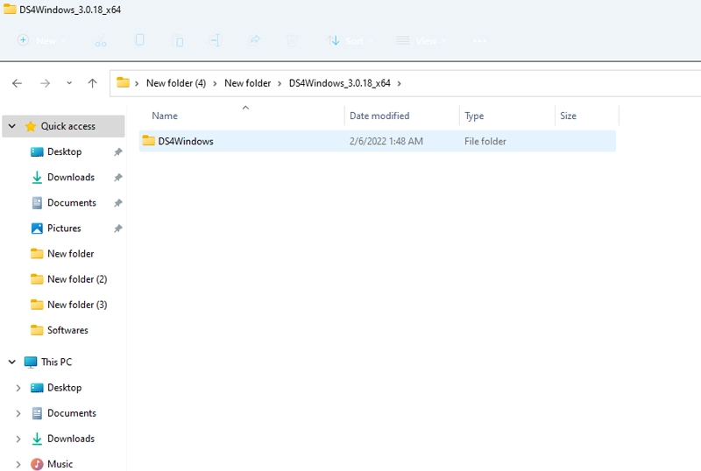Open the View dropdown menu
Viewport: 701px width, 471px height.
coord(421,40)
